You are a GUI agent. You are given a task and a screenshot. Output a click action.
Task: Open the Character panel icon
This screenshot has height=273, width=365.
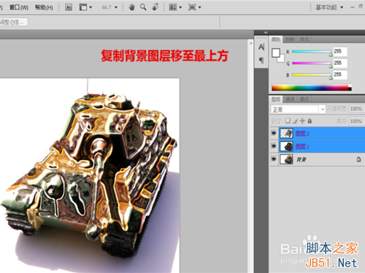261,47
